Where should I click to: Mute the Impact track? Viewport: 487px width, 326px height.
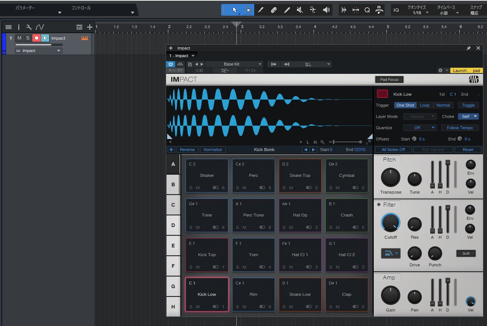coord(19,38)
